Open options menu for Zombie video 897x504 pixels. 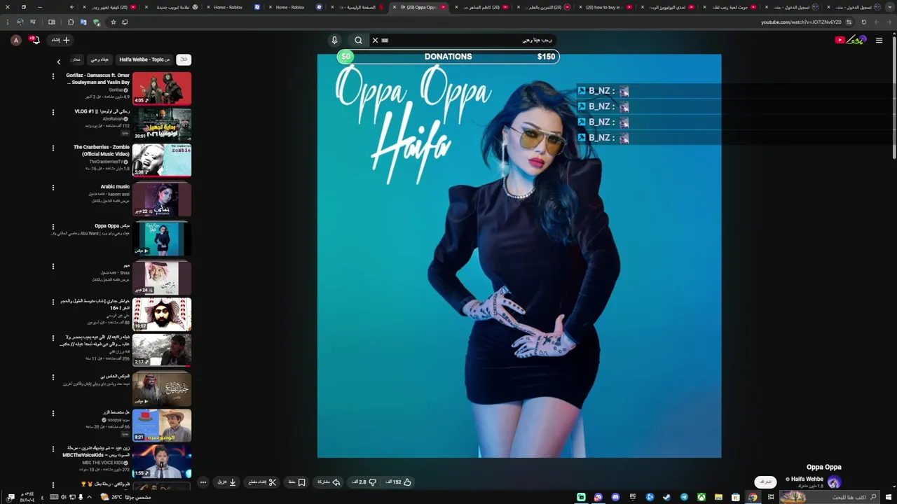[x=53, y=148]
